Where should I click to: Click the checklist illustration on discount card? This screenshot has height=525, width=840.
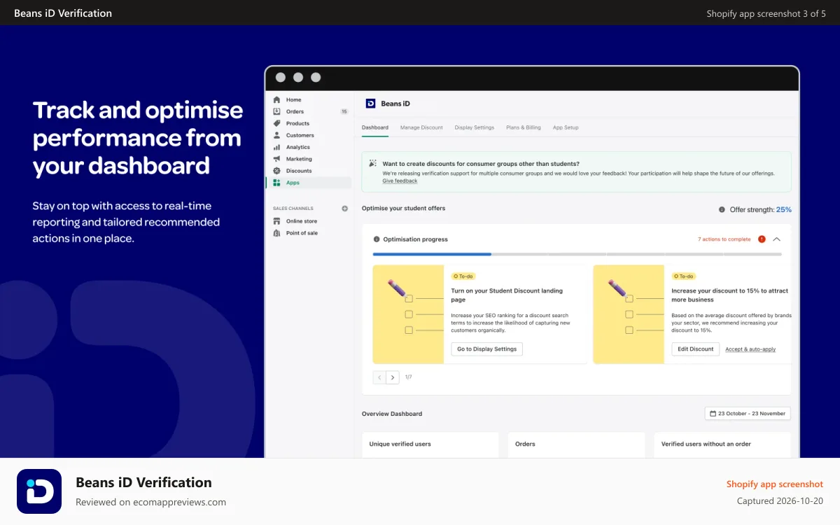[629, 314]
